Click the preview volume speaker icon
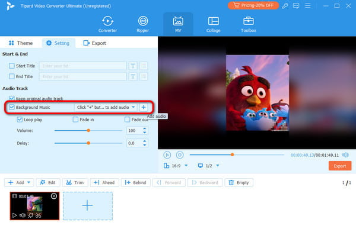The image size is (356, 229). tap(345, 155)
